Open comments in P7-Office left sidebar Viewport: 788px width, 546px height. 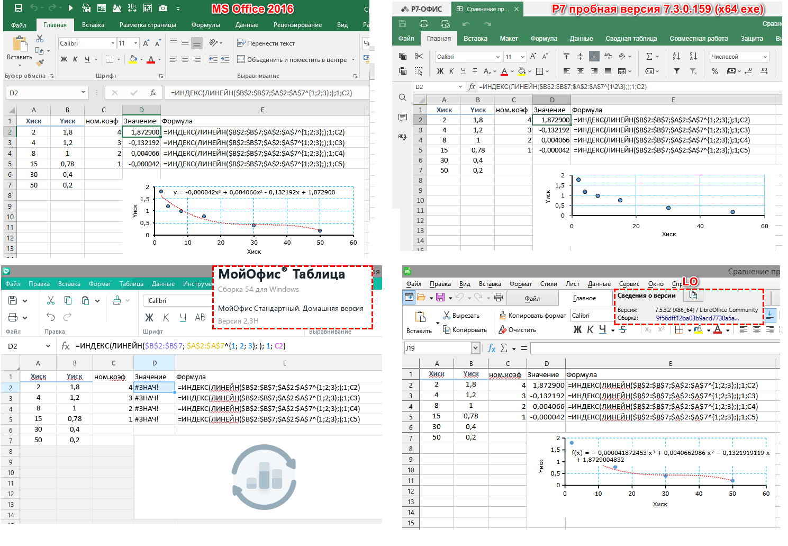point(402,117)
